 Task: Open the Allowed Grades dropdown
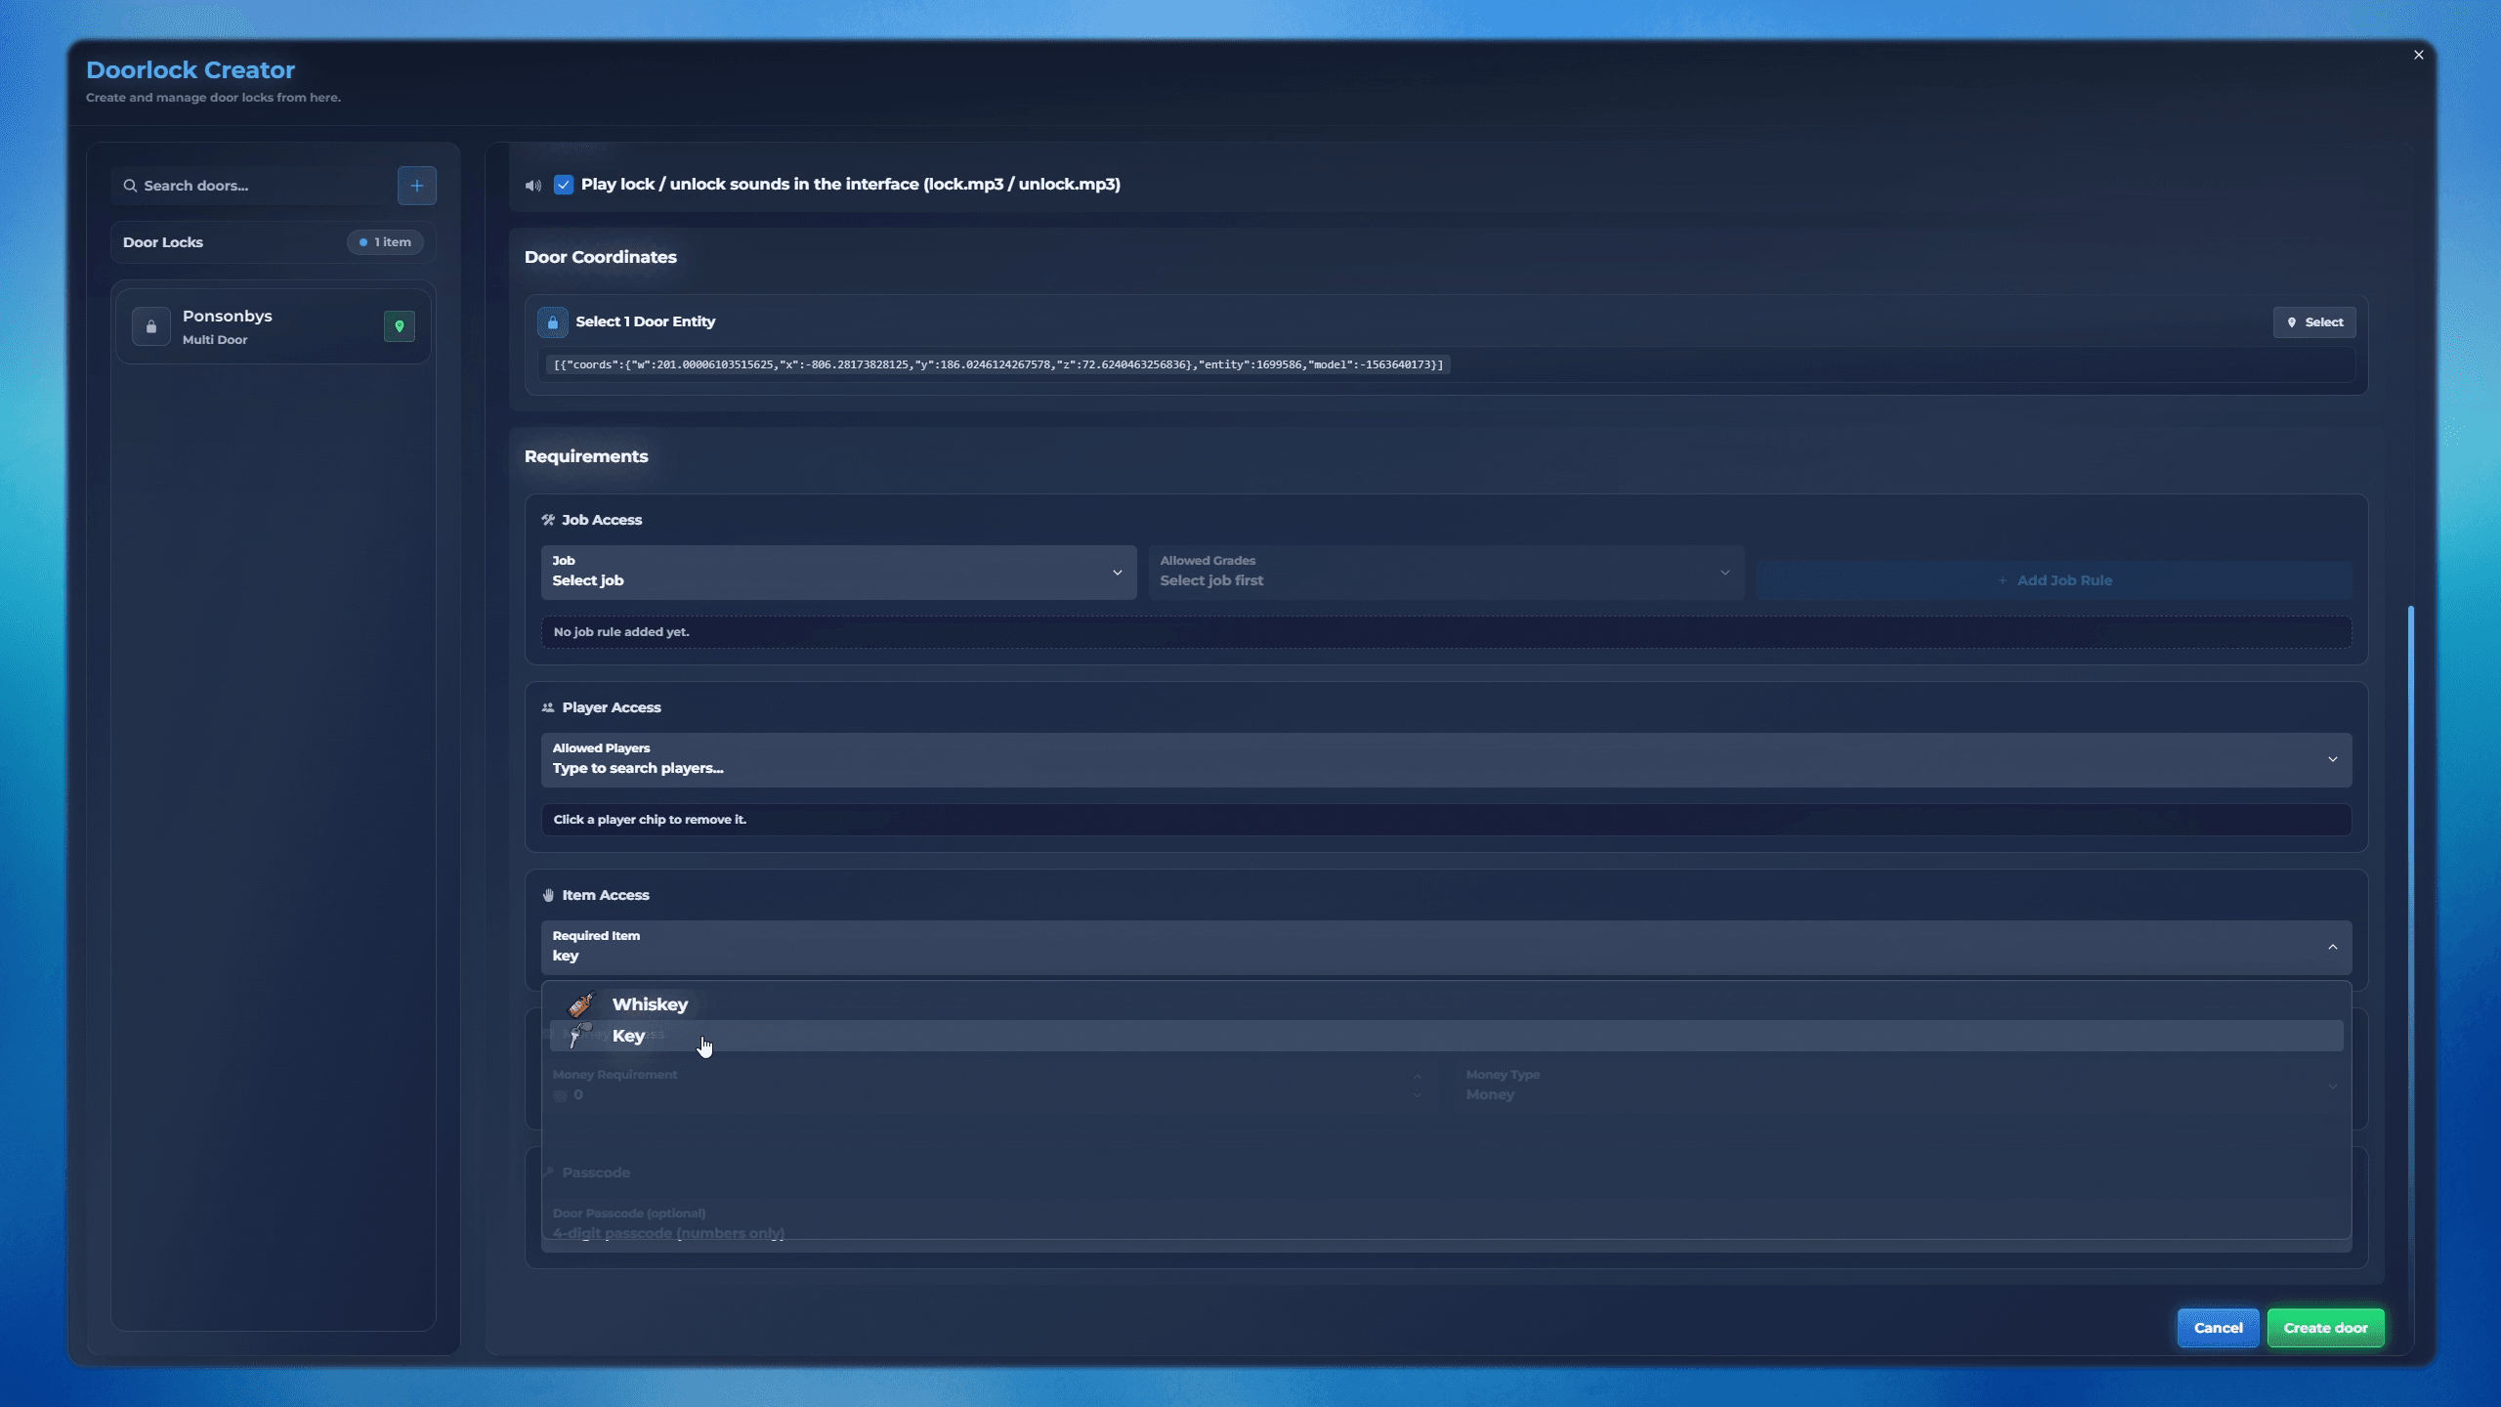pyautogui.click(x=1446, y=572)
